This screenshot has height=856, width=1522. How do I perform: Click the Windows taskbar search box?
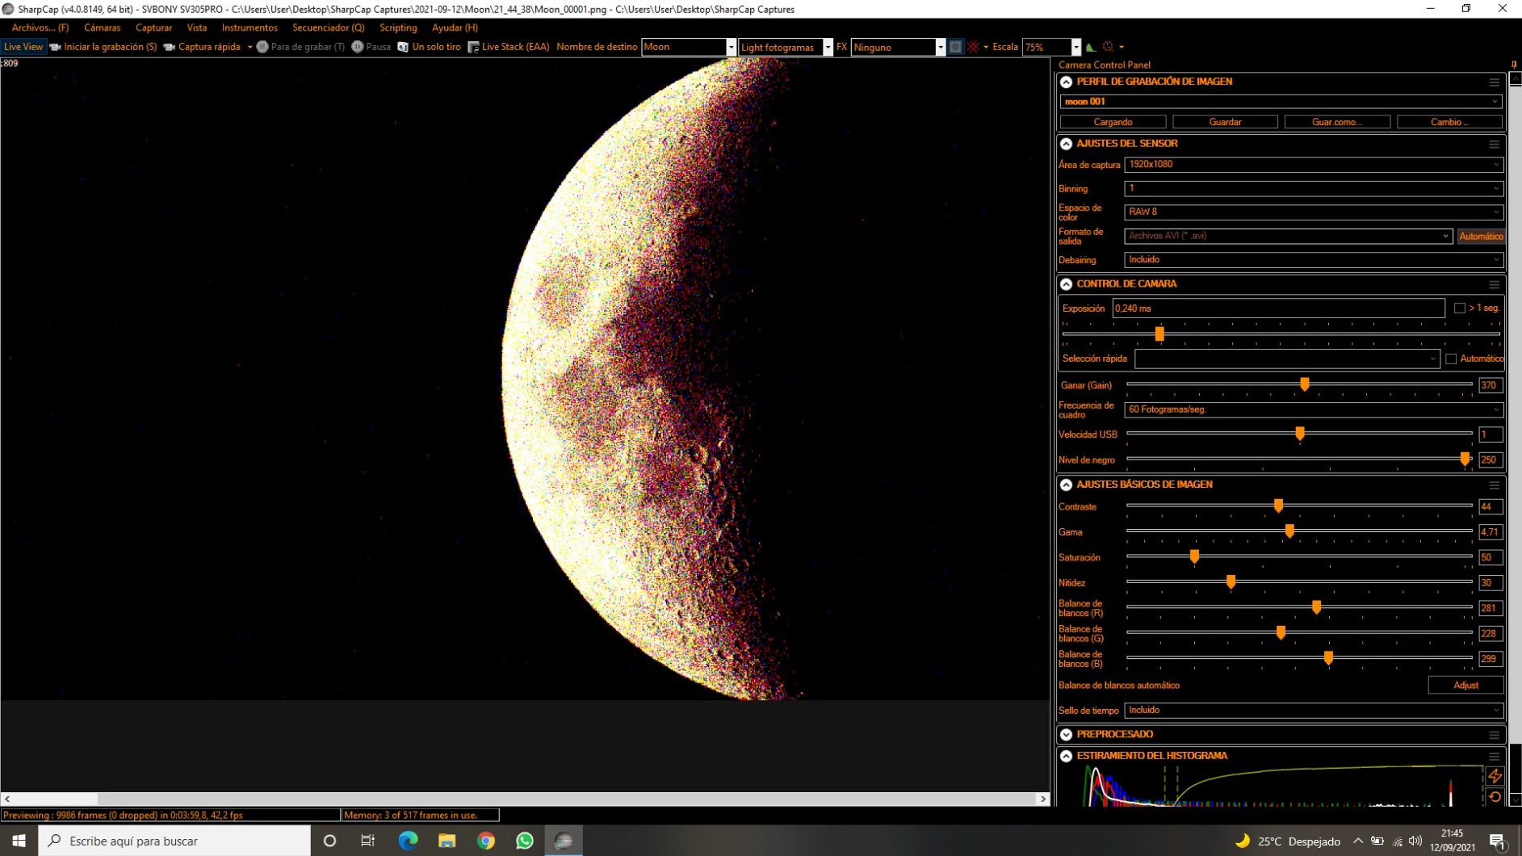174,841
